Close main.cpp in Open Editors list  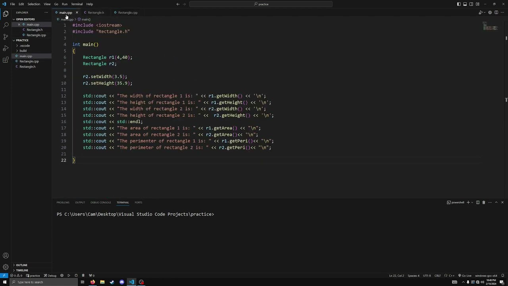click(x=19, y=25)
